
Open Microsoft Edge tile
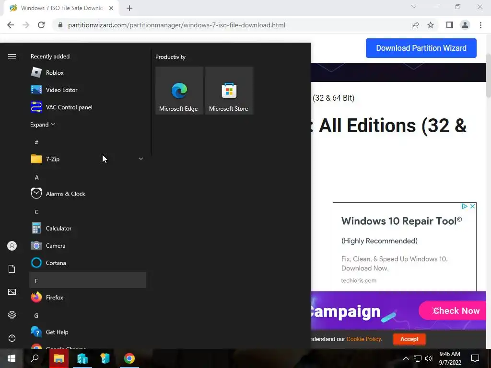click(179, 91)
